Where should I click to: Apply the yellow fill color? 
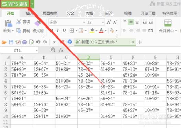tap(92, 31)
